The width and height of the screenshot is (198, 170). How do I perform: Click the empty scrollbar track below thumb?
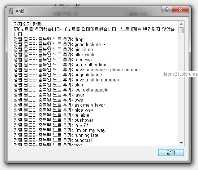[x=181, y=87]
